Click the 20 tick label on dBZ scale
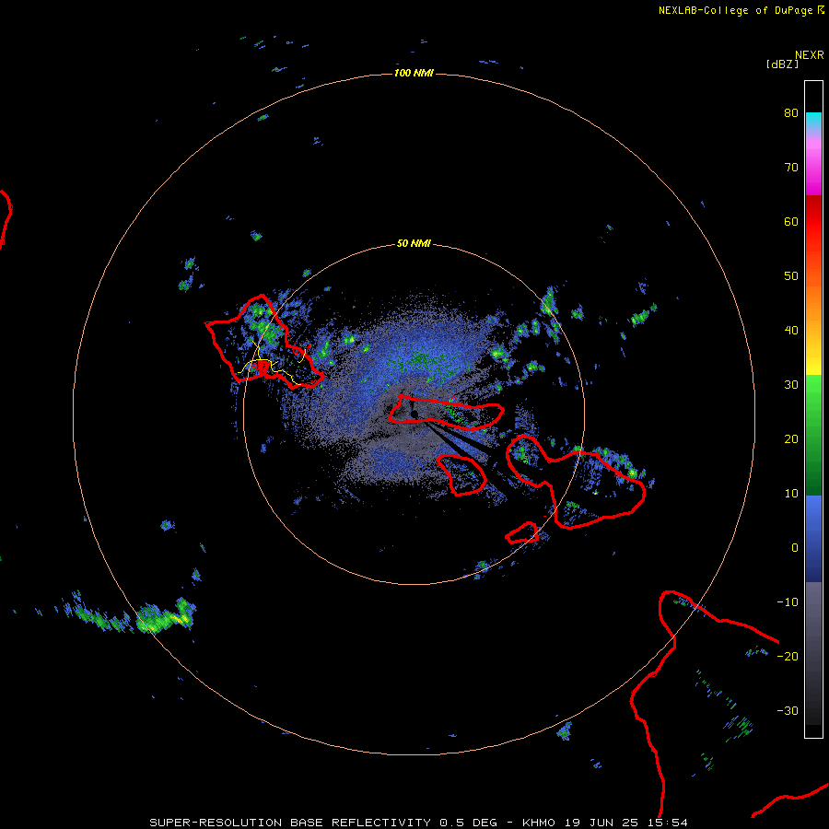Viewport: 829px width, 829px height. coord(791,438)
